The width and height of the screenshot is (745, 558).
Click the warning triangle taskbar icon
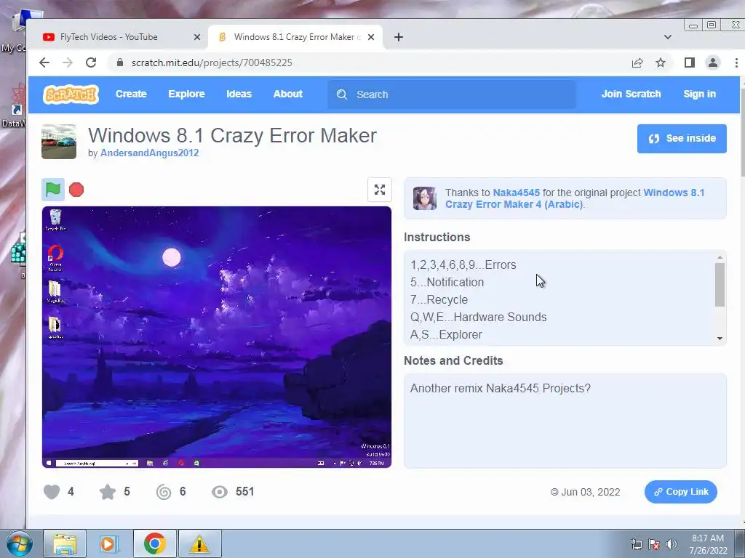[199, 543]
